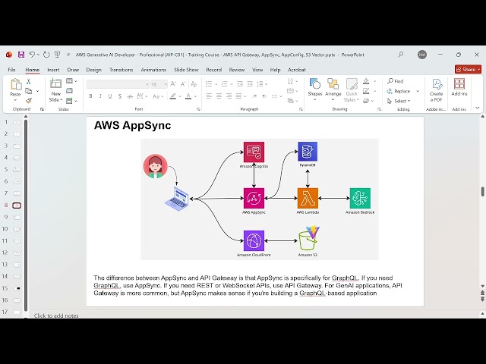Viewport: 486px width, 364px height.
Task: Open the slide Layout dropdown
Action: pyautogui.click(x=71, y=81)
